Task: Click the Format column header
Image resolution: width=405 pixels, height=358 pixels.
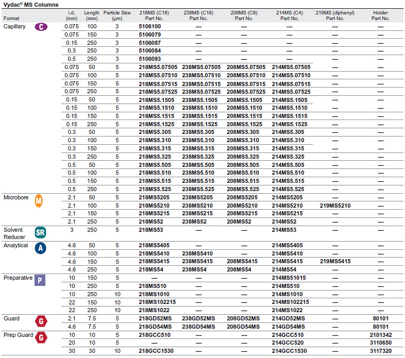Action: click(11, 19)
